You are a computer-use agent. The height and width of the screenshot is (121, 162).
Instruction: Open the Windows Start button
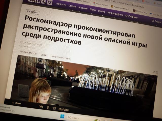(62, 116)
